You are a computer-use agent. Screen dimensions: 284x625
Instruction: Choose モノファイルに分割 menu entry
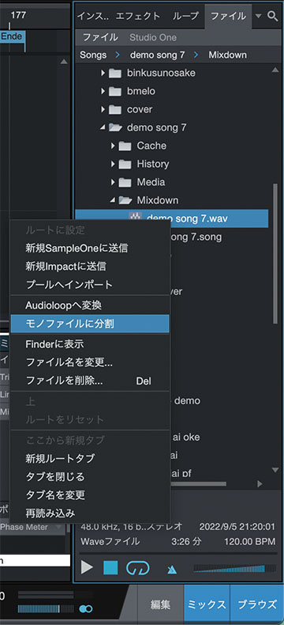click(90, 324)
